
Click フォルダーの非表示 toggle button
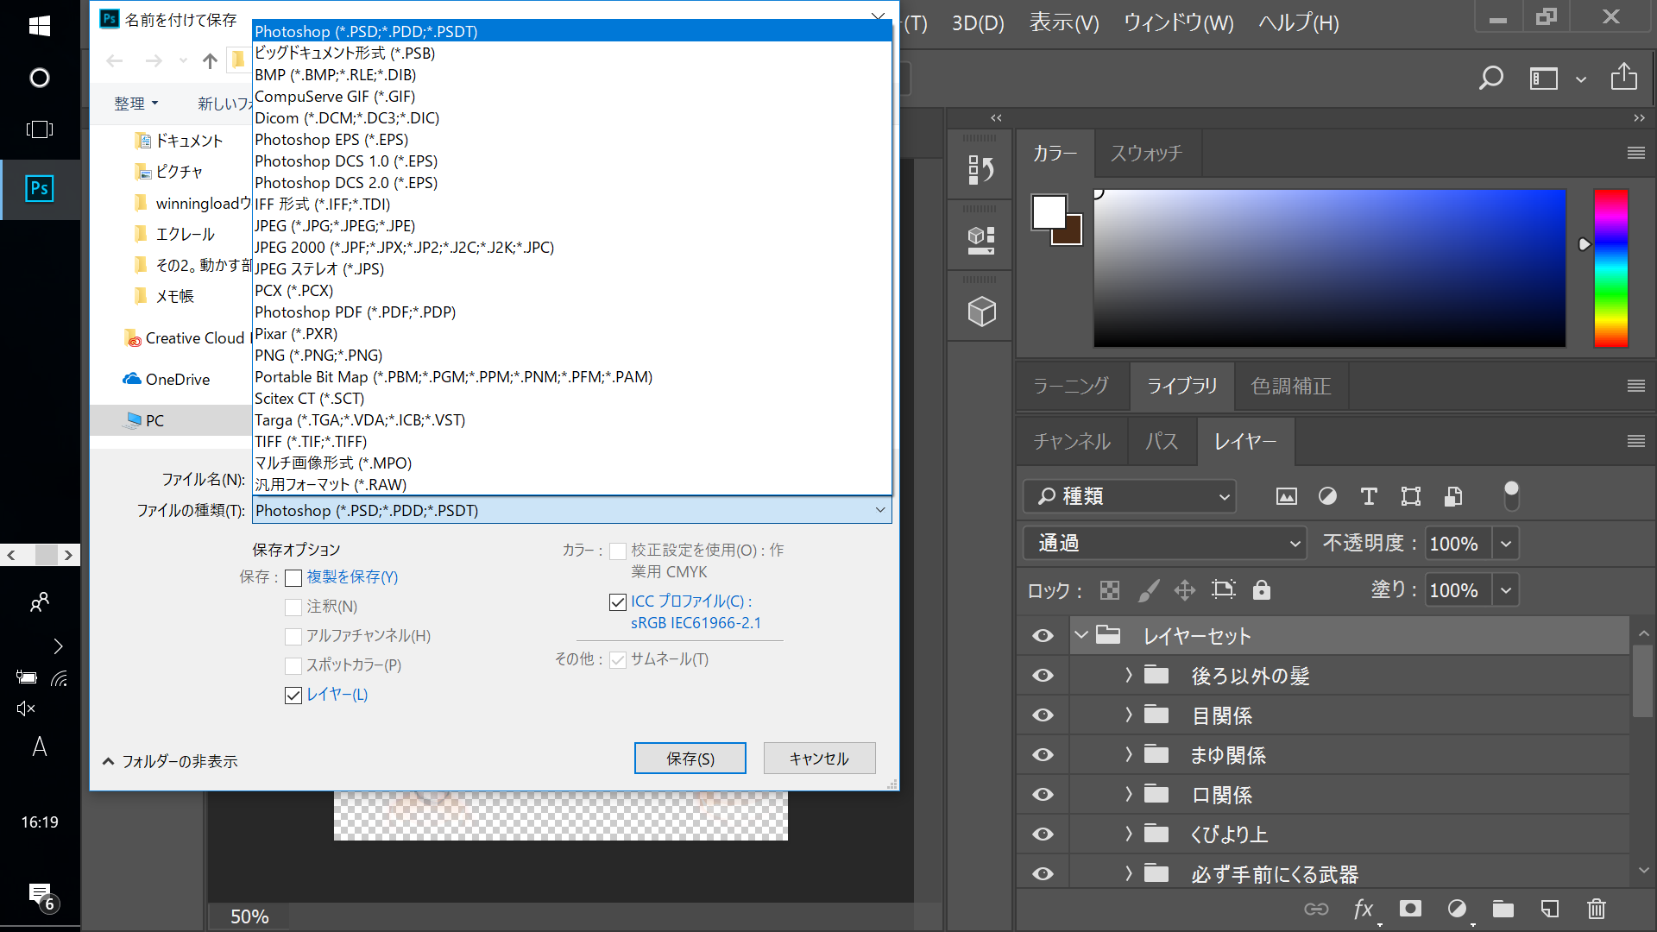[170, 761]
